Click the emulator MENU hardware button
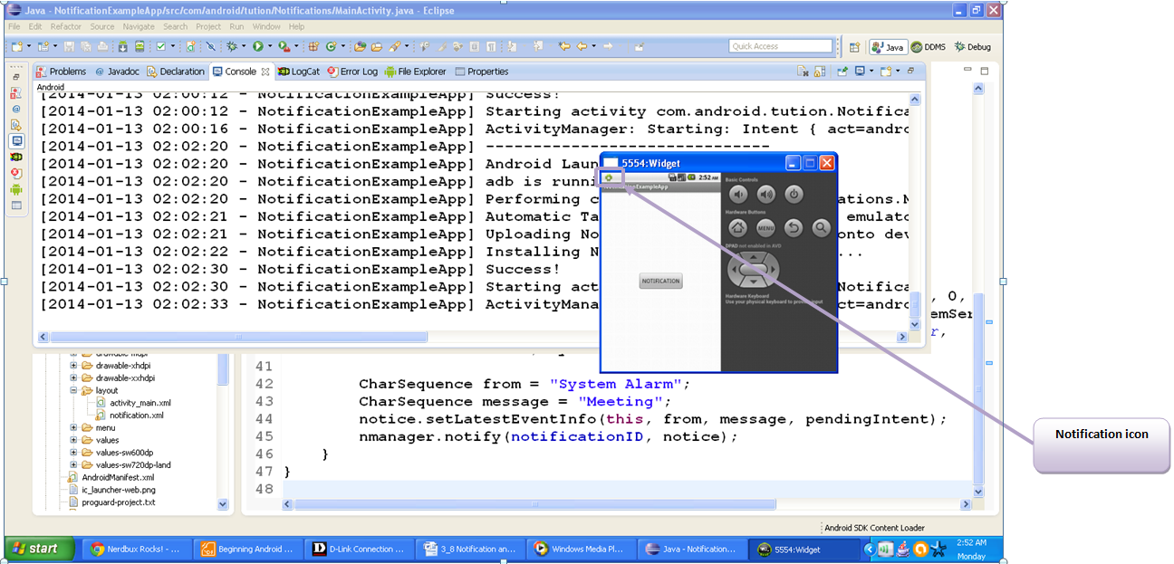The image size is (1174, 564). [x=765, y=229]
